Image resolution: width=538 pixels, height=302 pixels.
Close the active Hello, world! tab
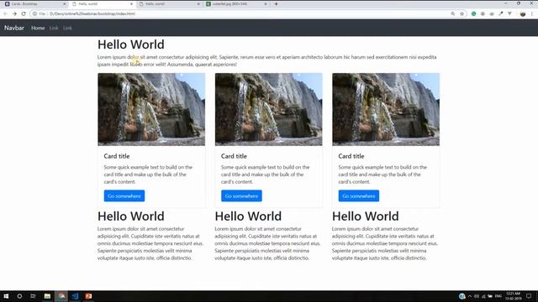(131, 4)
